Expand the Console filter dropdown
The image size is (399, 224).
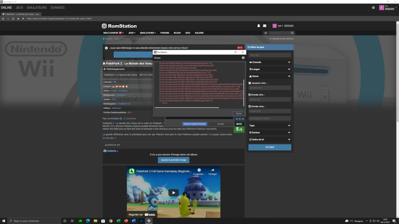click(270, 62)
